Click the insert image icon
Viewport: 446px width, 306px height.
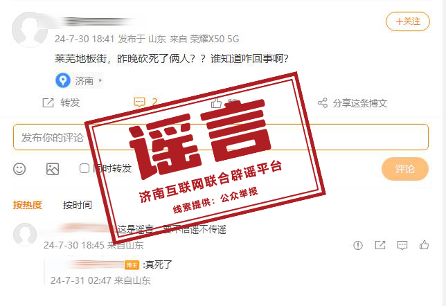53,169
